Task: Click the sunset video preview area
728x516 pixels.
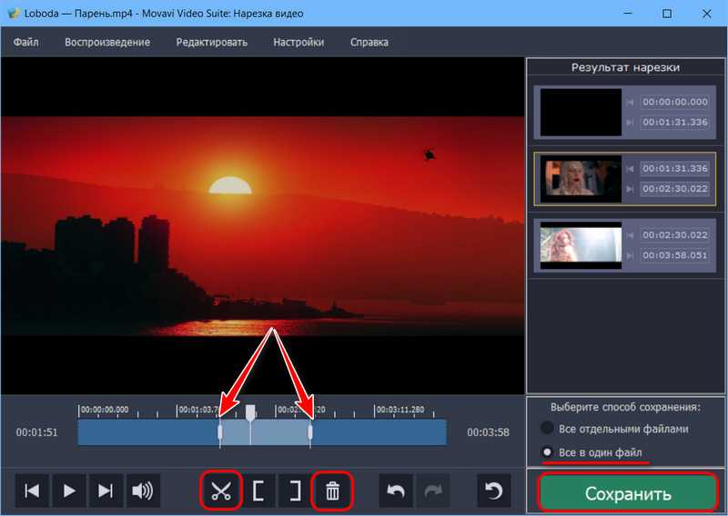Action: 263,226
